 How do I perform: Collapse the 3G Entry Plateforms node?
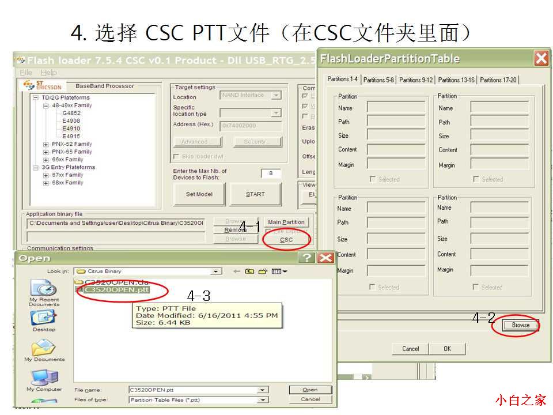point(36,168)
